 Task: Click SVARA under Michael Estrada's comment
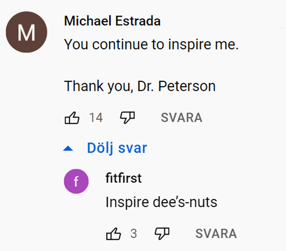(181, 118)
